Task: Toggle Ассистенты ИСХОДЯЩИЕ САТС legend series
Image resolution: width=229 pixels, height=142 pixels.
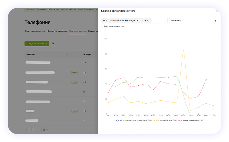Action: pyautogui.click(x=138, y=120)
